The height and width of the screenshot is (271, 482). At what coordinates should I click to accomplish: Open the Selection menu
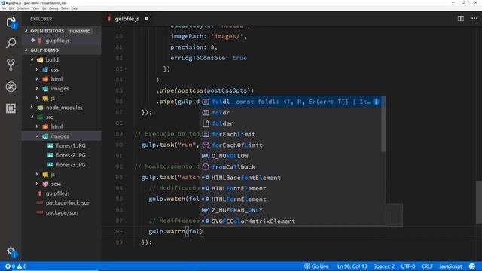[x=23, y=8]
